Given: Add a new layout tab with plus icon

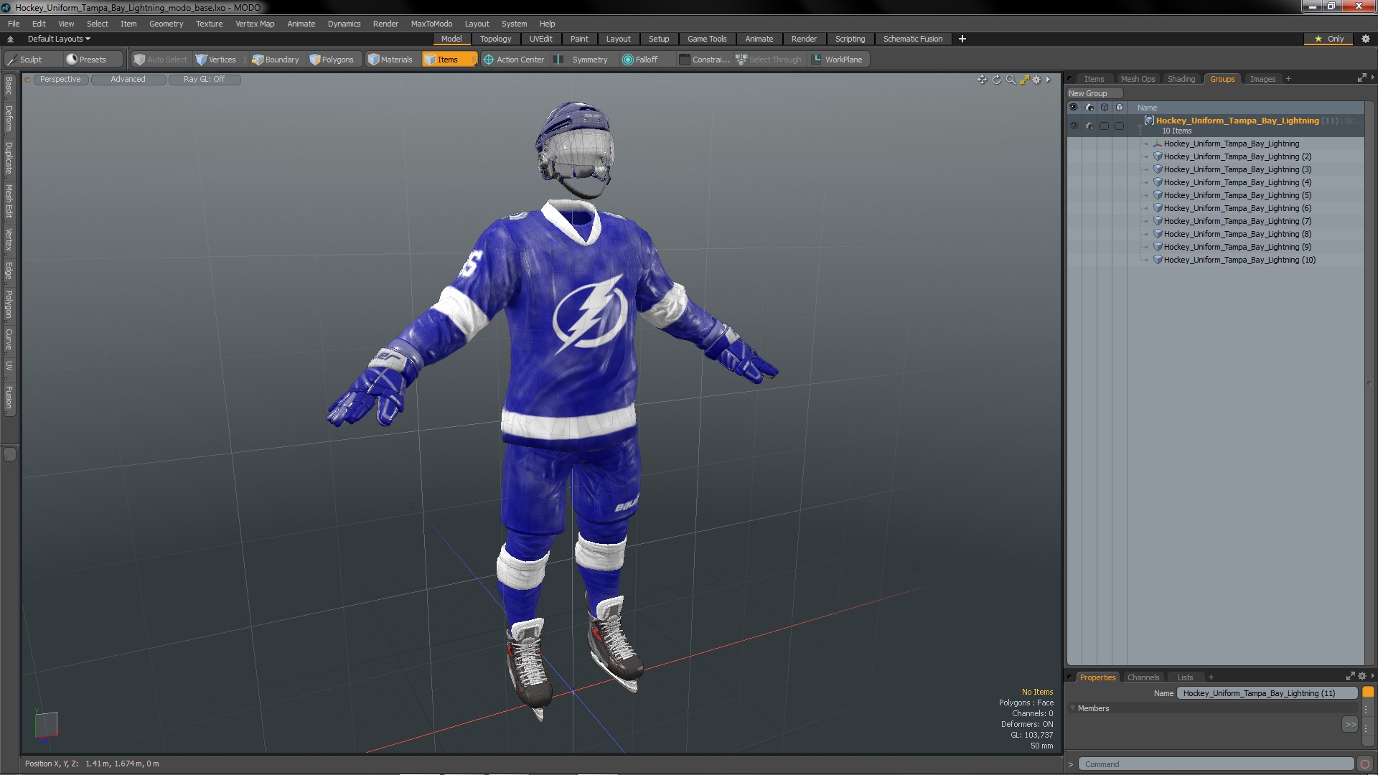Looking at the screenshot, I should pos(962,39).
